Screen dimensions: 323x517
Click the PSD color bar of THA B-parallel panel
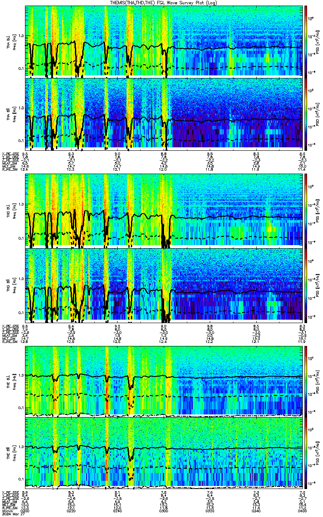(306, 114)
